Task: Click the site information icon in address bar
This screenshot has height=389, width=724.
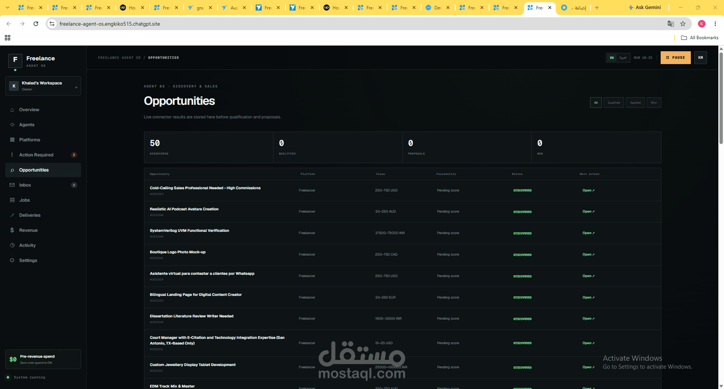Action: (52, 24)
